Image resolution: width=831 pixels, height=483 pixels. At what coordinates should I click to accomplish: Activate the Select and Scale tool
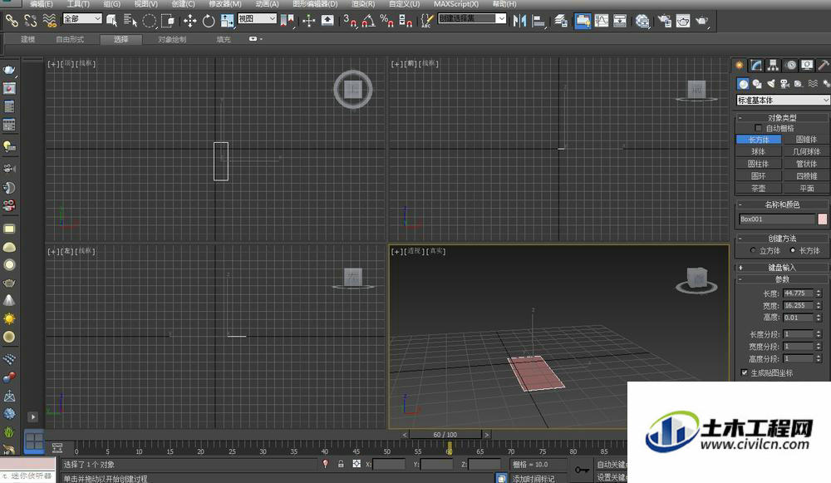tap(227, 21)
